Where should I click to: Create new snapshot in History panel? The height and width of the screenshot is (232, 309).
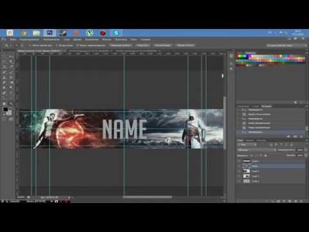tap(295, 137)
